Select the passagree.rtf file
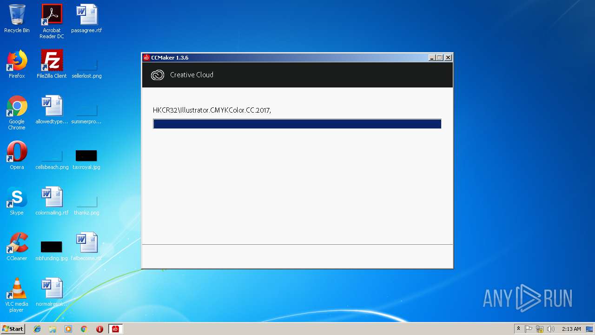Screen dimensions: 595x335 pyautogui.click(x=86, y=19)
